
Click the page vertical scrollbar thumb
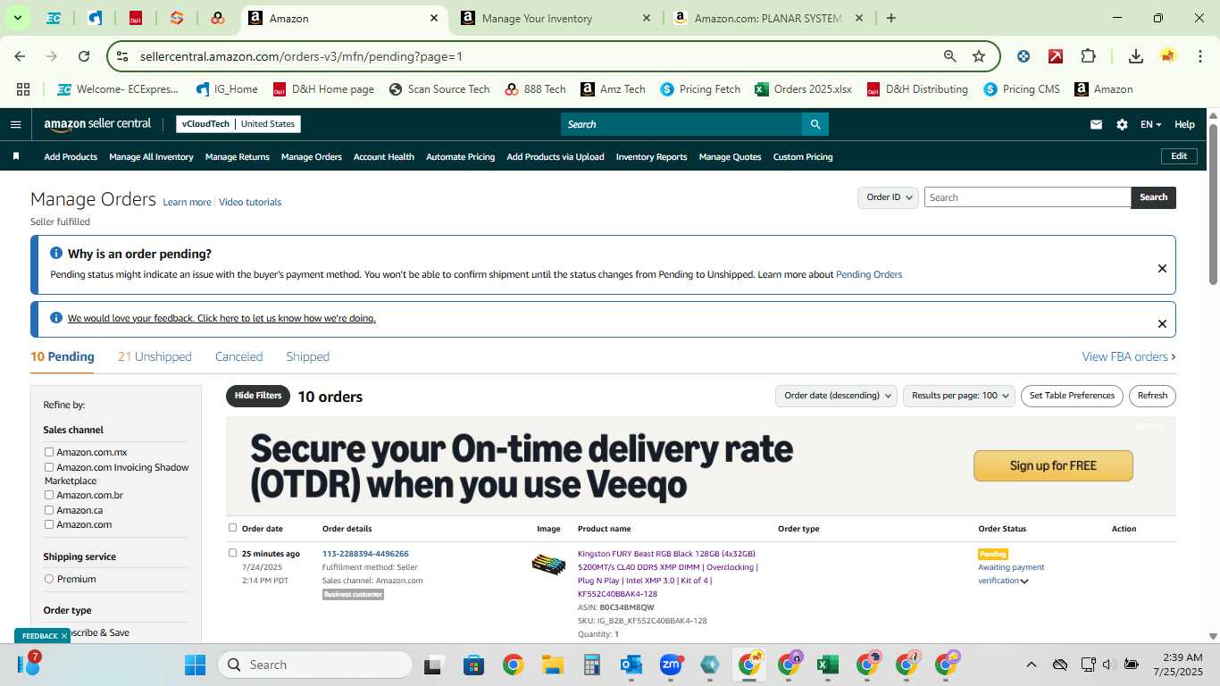[1213, 204]
